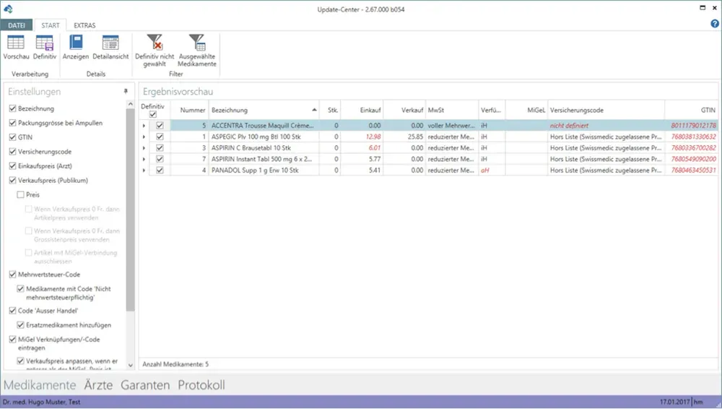Open the DATEI ribbon tab
722x409 pixels.
[x=17, y=25]
